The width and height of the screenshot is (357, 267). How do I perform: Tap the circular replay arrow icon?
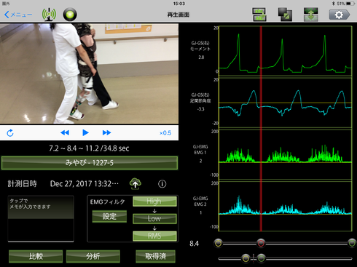[x=10, y=133]
